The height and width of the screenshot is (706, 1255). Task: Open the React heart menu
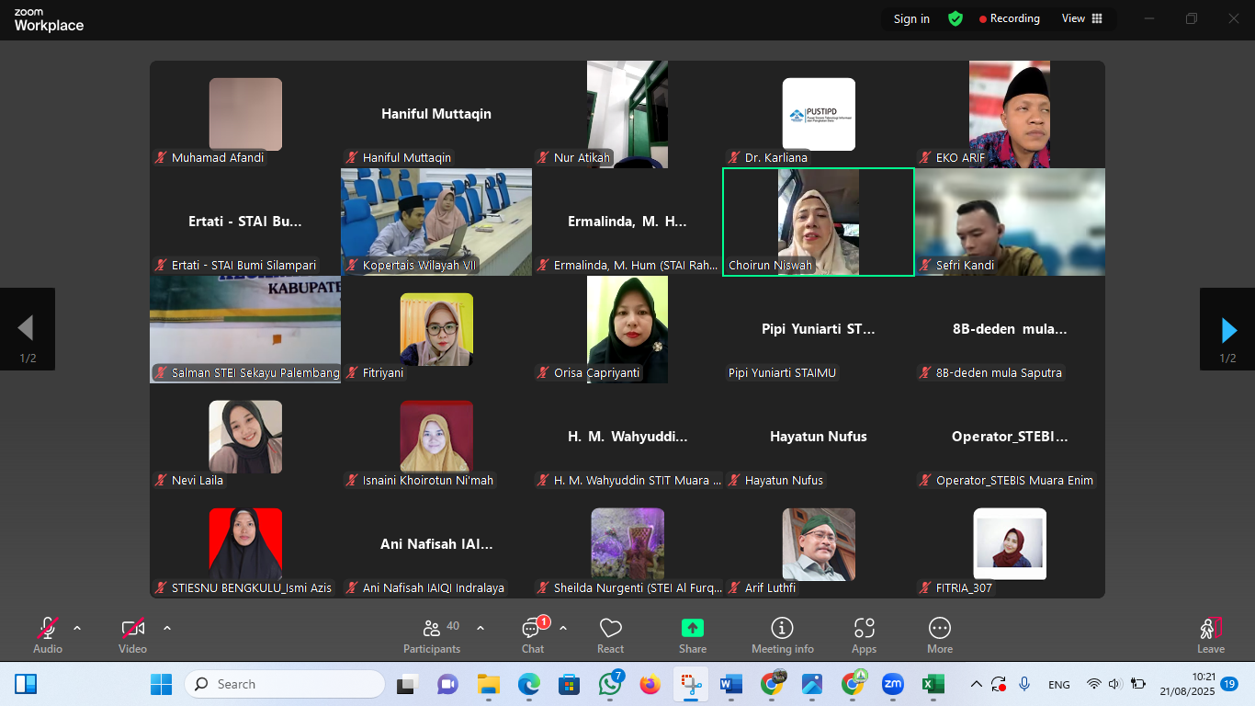(x=611, y=634)
